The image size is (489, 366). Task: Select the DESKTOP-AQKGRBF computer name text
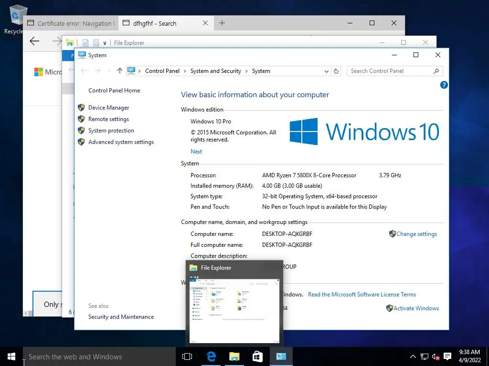point(287,234)
